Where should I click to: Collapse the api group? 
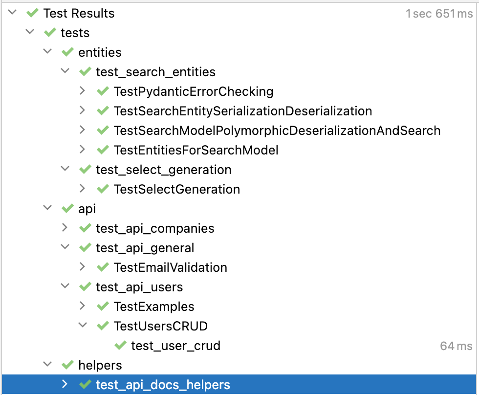(x=47, y=209)
